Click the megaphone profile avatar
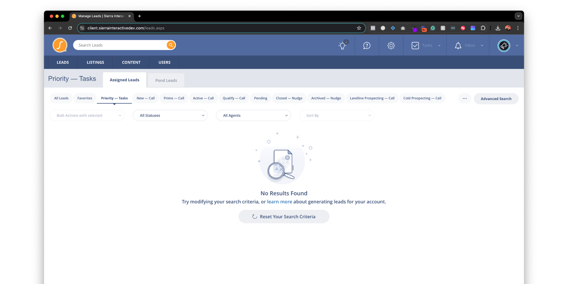Viewport: 568px width, 284px height. click(504, 45)
